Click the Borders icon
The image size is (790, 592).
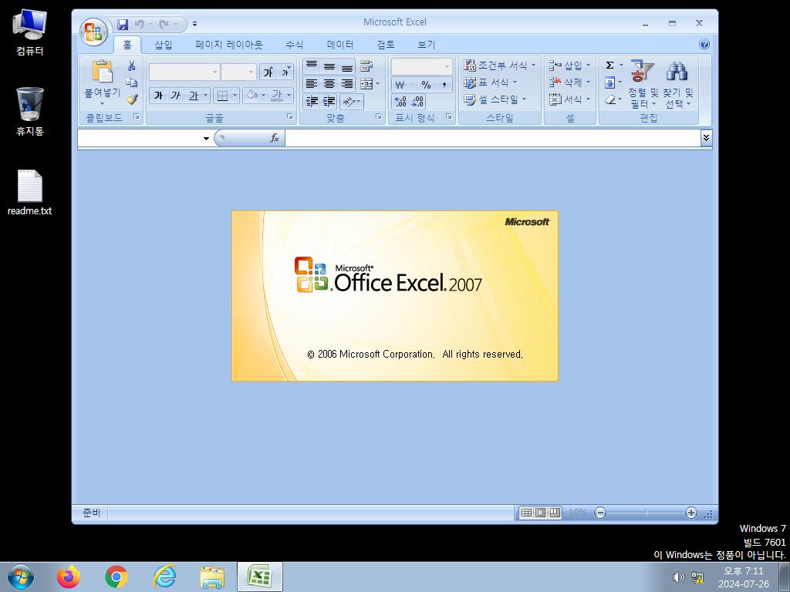tap(222, 95)
